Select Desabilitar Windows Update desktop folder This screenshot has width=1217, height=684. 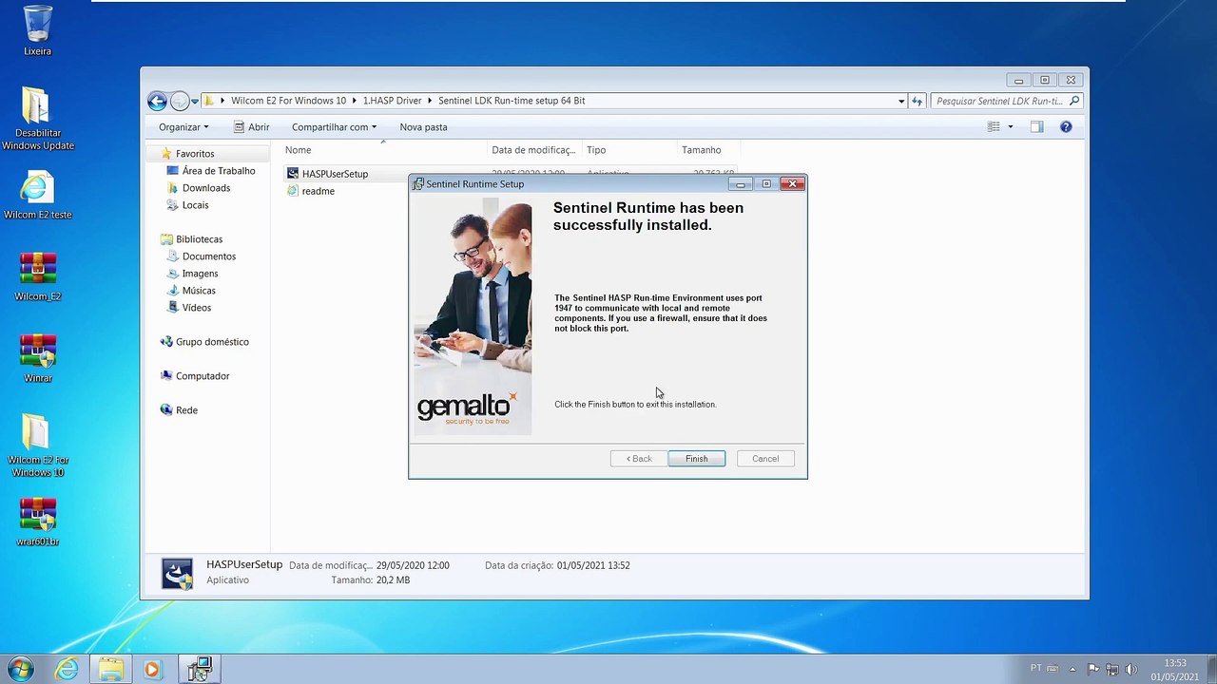coord(37,119)
